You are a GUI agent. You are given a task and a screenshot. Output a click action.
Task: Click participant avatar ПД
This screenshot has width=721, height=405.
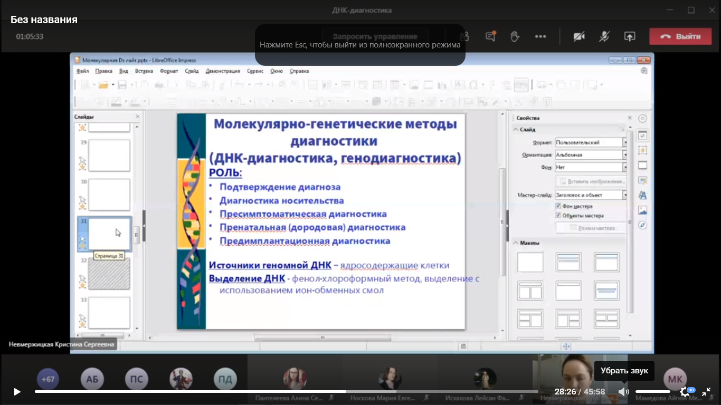click(x=225, y=379)
